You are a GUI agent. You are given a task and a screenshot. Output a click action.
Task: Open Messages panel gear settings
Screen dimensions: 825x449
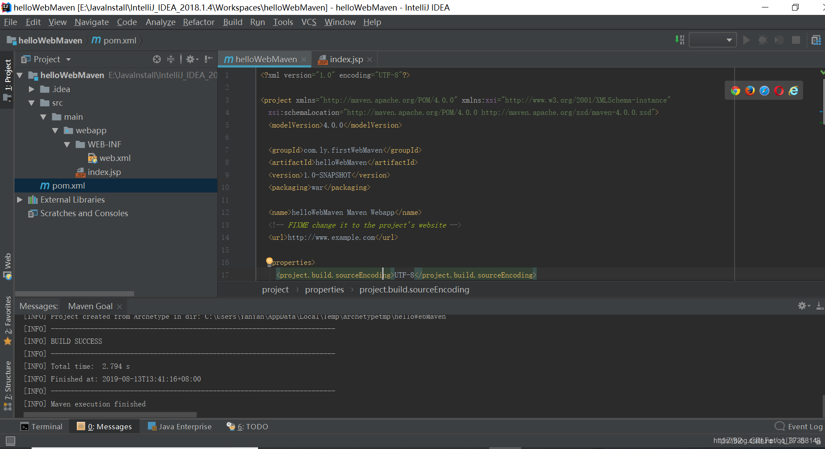803,306
